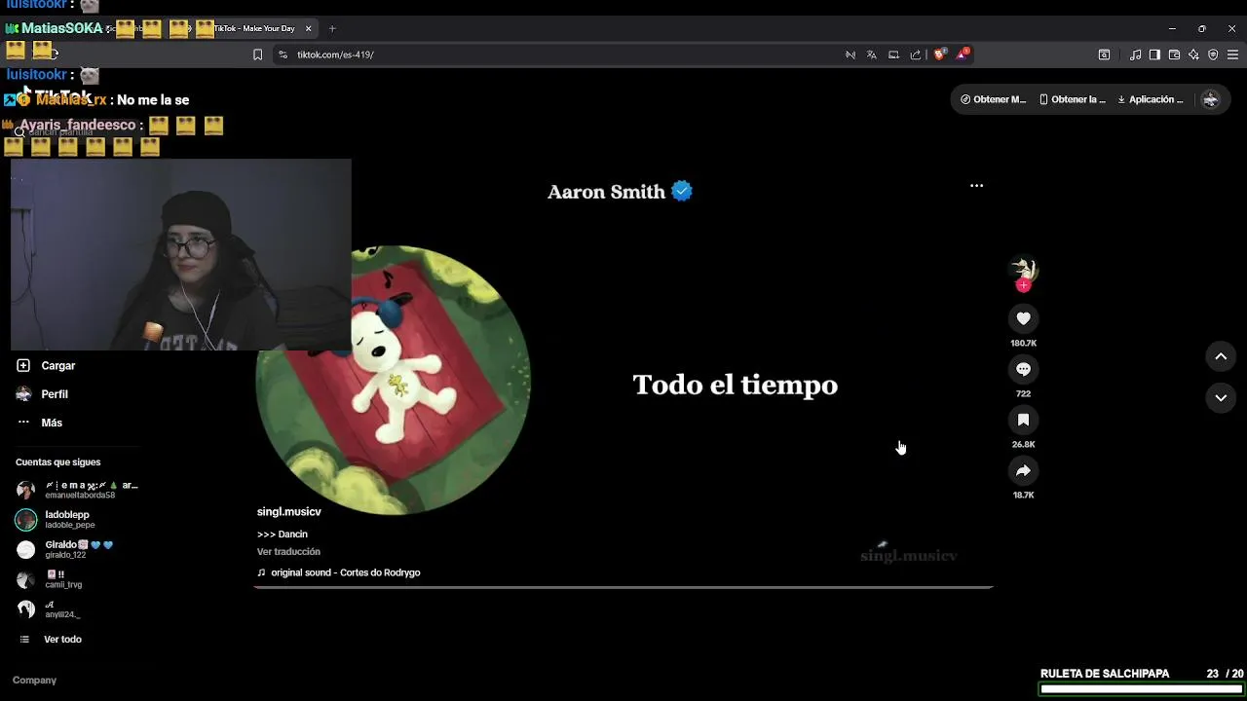The height and width of the screenshot is (701, 1247).
Task: Open the Perfil avatar in the sidebar
Action: point(23,393)
